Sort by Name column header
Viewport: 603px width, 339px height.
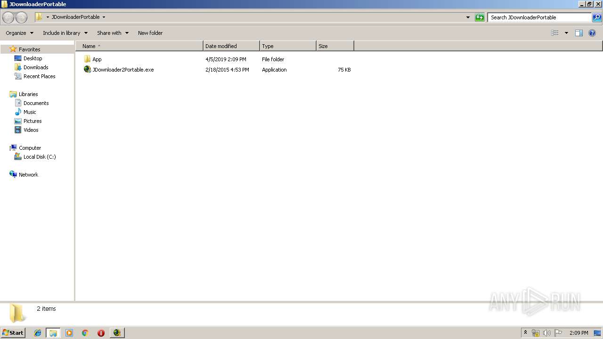point(139,46)
